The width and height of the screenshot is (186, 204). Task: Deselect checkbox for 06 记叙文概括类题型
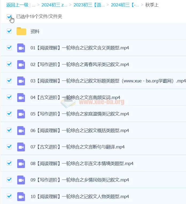tap(9, 130)
